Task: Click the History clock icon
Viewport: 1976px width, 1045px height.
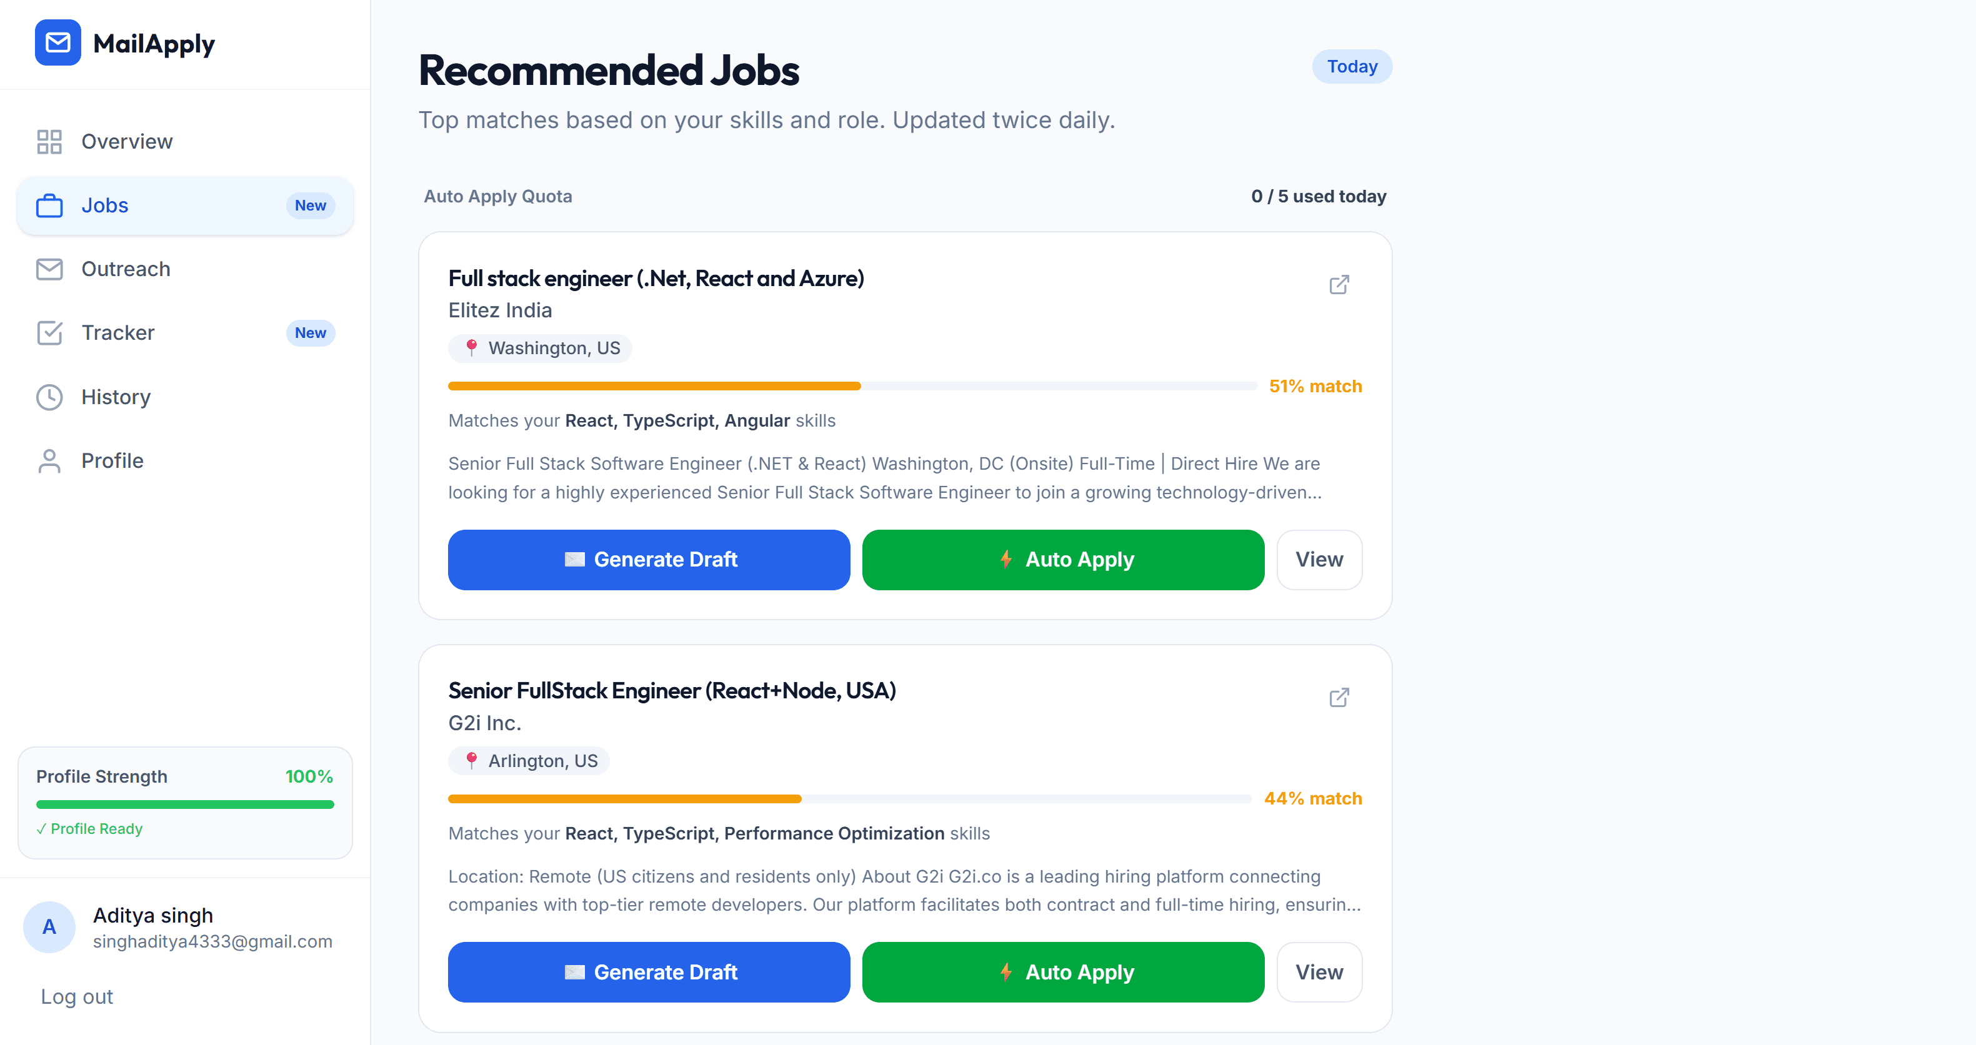Action: click(49, 397)
